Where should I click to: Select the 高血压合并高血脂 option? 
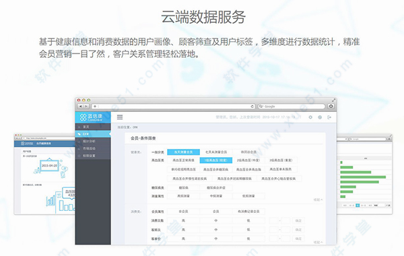point(248,169)
